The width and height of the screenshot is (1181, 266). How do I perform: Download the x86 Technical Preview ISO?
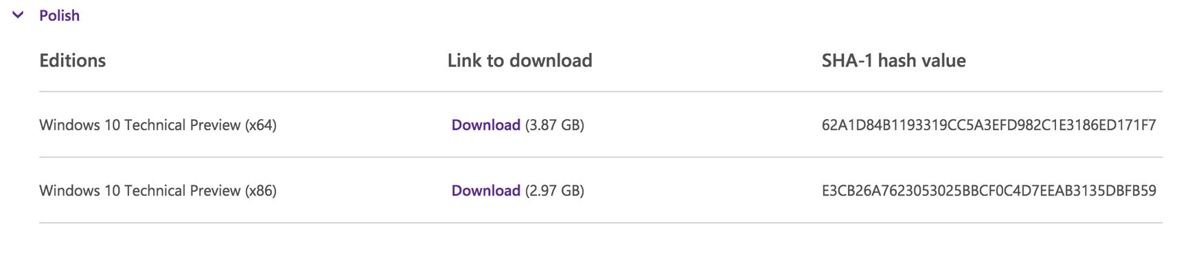coord(485,191)
